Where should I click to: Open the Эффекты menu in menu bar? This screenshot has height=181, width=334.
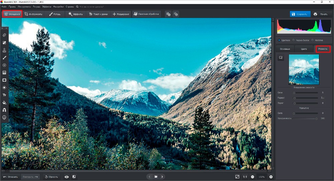(46, 6)
